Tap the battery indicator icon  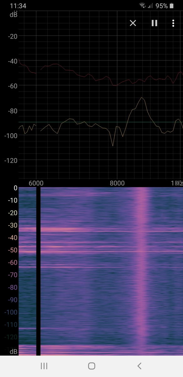click(x=172, y=6)
